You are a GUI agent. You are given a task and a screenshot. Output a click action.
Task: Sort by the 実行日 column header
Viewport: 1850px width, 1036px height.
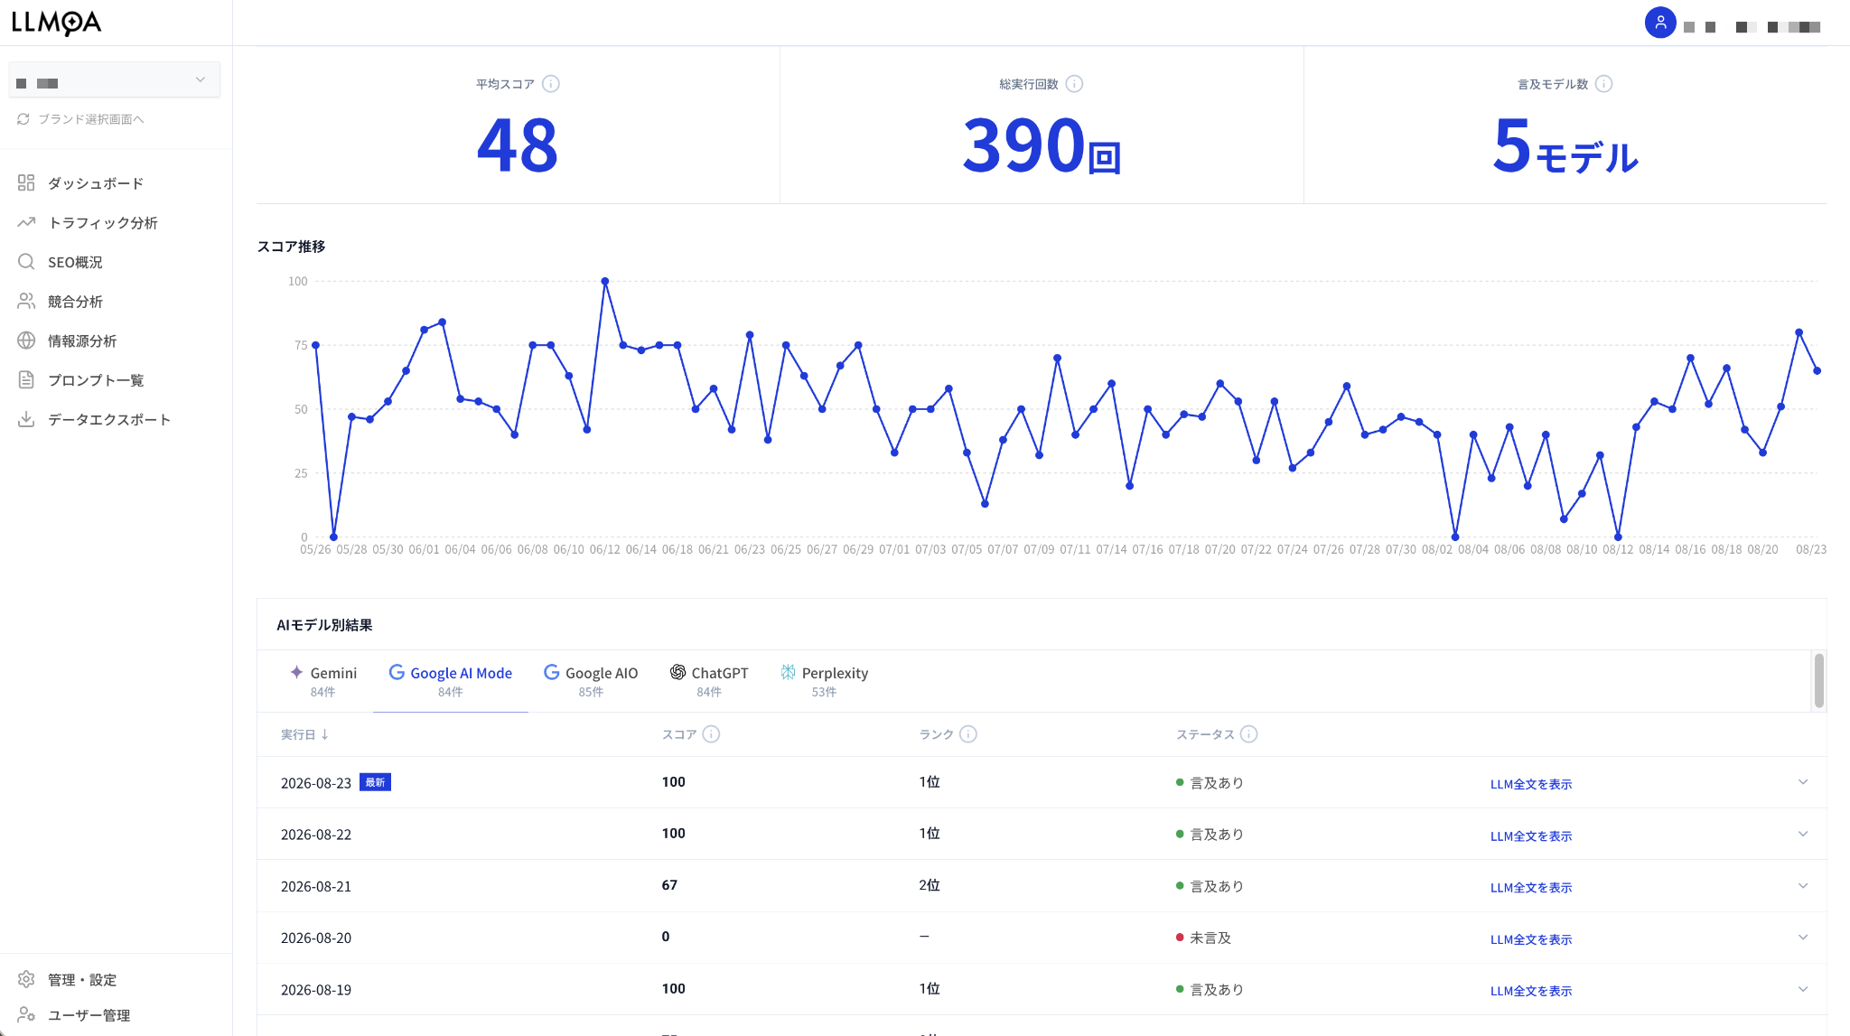pos(304,734)
